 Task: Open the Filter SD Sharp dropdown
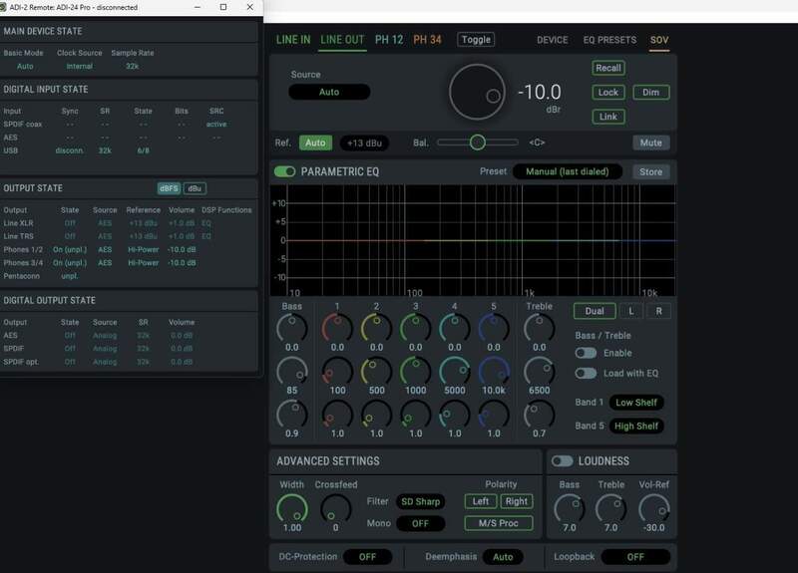(x=419, y=501)
